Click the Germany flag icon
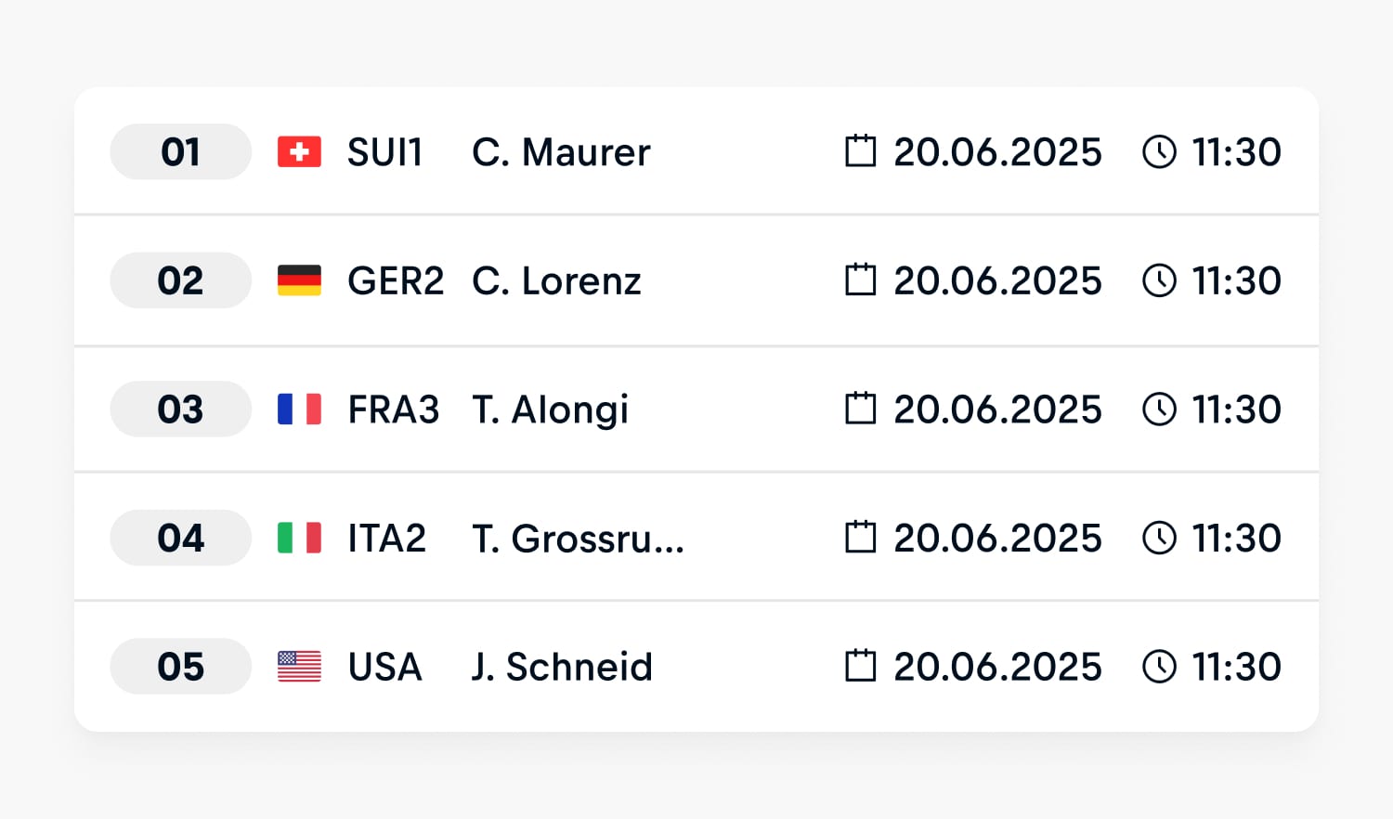 pos(299,280)
